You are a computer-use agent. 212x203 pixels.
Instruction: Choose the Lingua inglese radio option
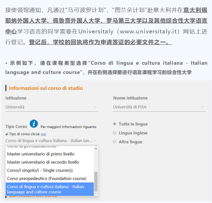(x=115, y=133)
